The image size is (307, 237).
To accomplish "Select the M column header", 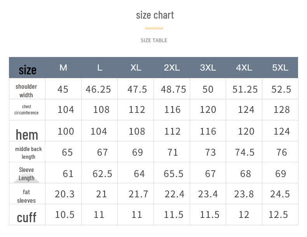I will [x=63, y=68].
